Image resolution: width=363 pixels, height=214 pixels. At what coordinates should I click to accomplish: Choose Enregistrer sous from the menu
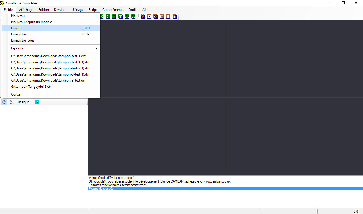pyautogui.click(x=23, y=40)
